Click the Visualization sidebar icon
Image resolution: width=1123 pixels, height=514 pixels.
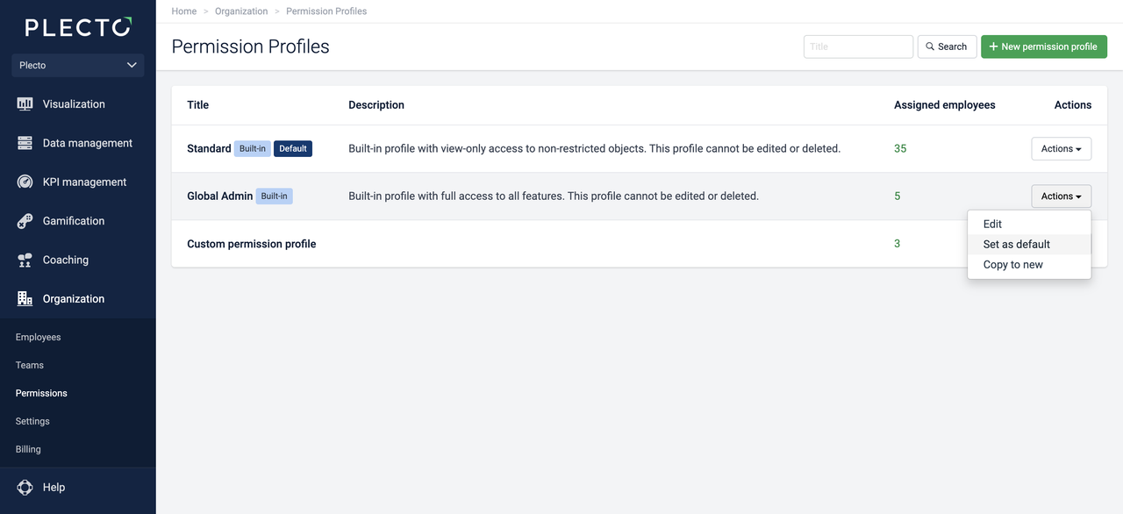25,104
